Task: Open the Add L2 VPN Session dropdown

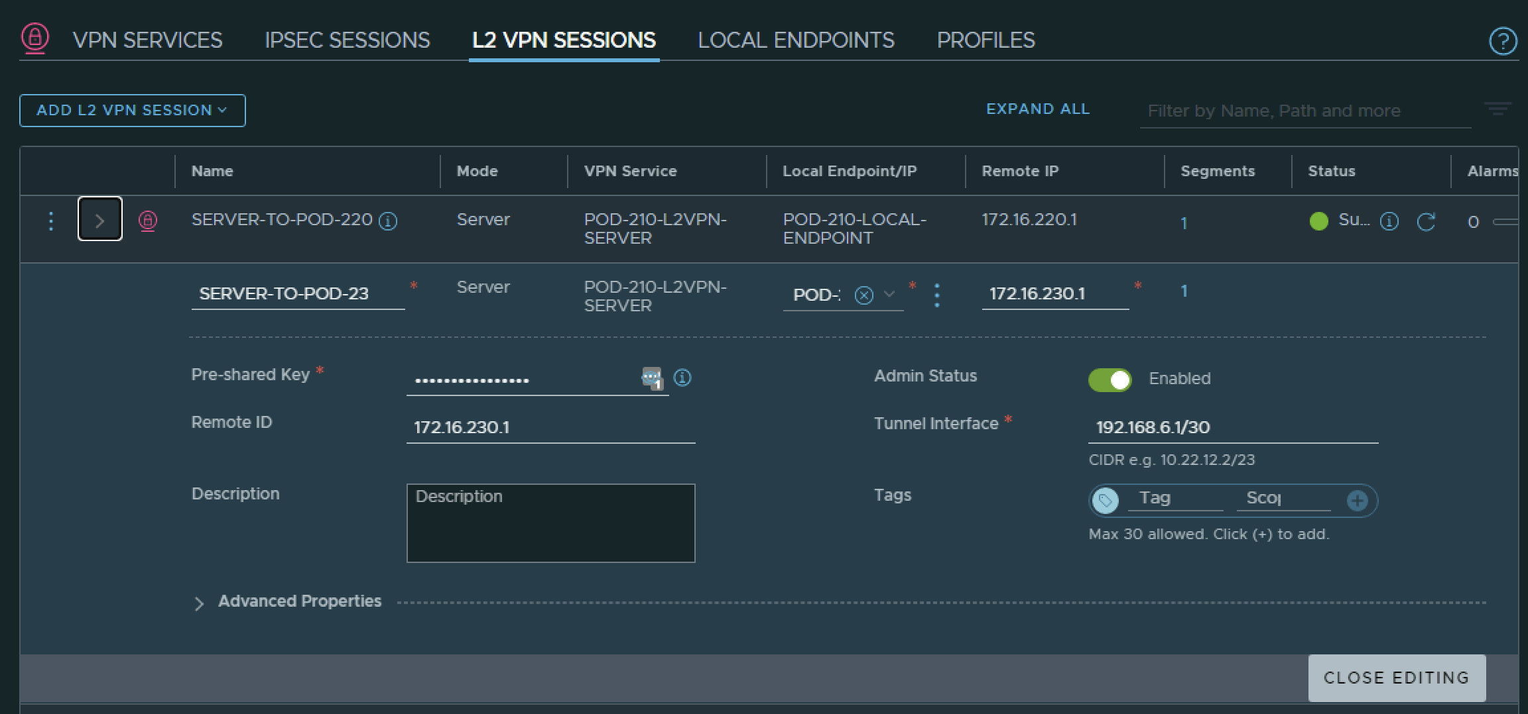Action: (x=132, y=111)
